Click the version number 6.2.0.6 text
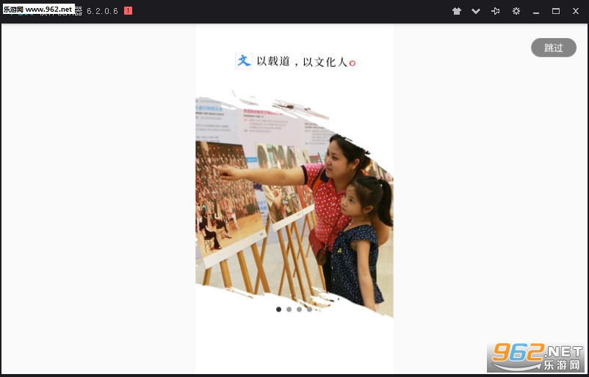589x377 pixels. 102,11
